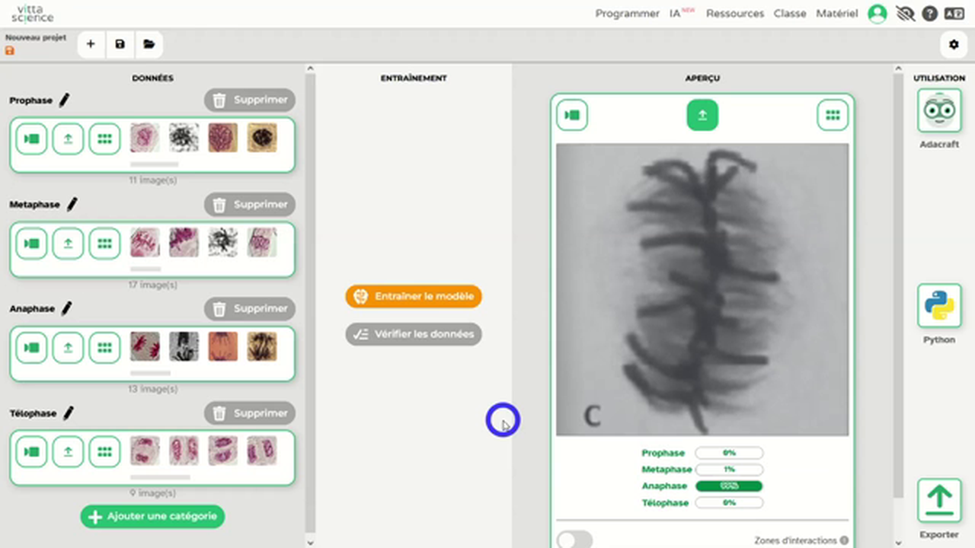Open the image grid in Anaphase category

(104, 348)
